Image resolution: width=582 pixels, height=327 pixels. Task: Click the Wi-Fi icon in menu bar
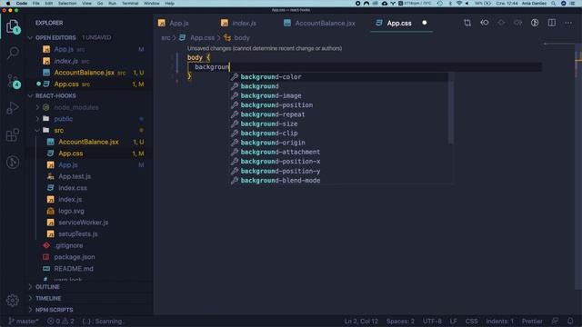click(x=459, y=4)
